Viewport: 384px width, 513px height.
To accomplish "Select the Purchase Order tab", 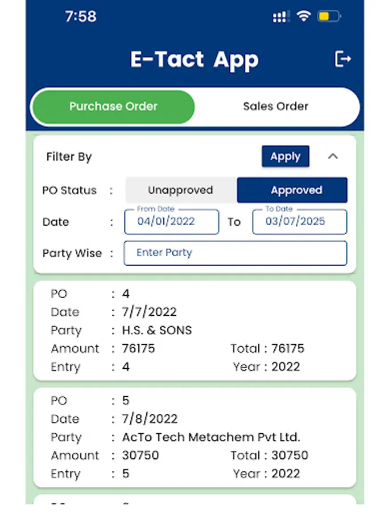I will pos(113,107).
